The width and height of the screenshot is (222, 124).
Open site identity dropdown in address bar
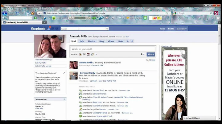(x=41, y=13)
